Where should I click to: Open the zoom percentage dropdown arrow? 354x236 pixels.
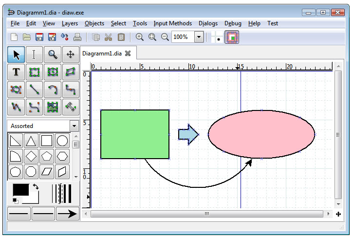[199, 37]
